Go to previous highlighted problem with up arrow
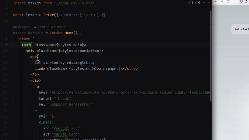The height and width of the screenshot is (140, 249). [204, 3]
